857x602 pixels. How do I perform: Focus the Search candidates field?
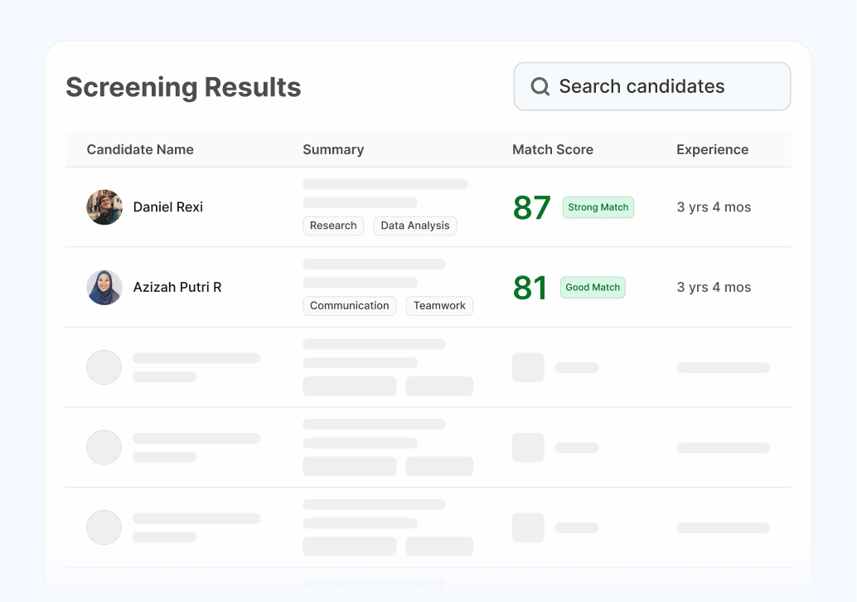[652, 86]
